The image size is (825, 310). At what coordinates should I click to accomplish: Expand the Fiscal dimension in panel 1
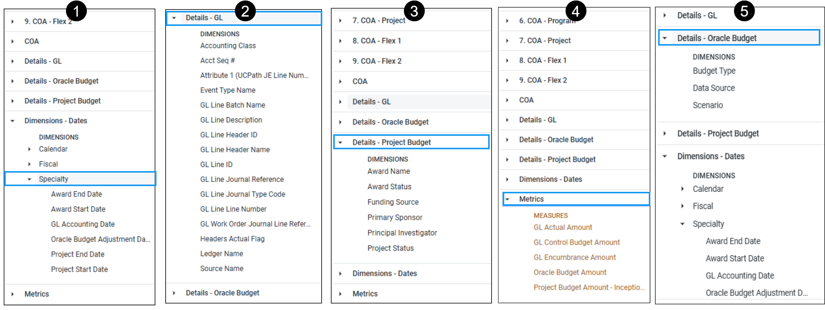pos(30,164)
